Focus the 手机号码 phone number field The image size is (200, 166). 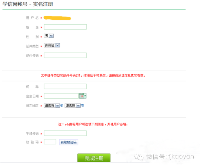(65, 133)
